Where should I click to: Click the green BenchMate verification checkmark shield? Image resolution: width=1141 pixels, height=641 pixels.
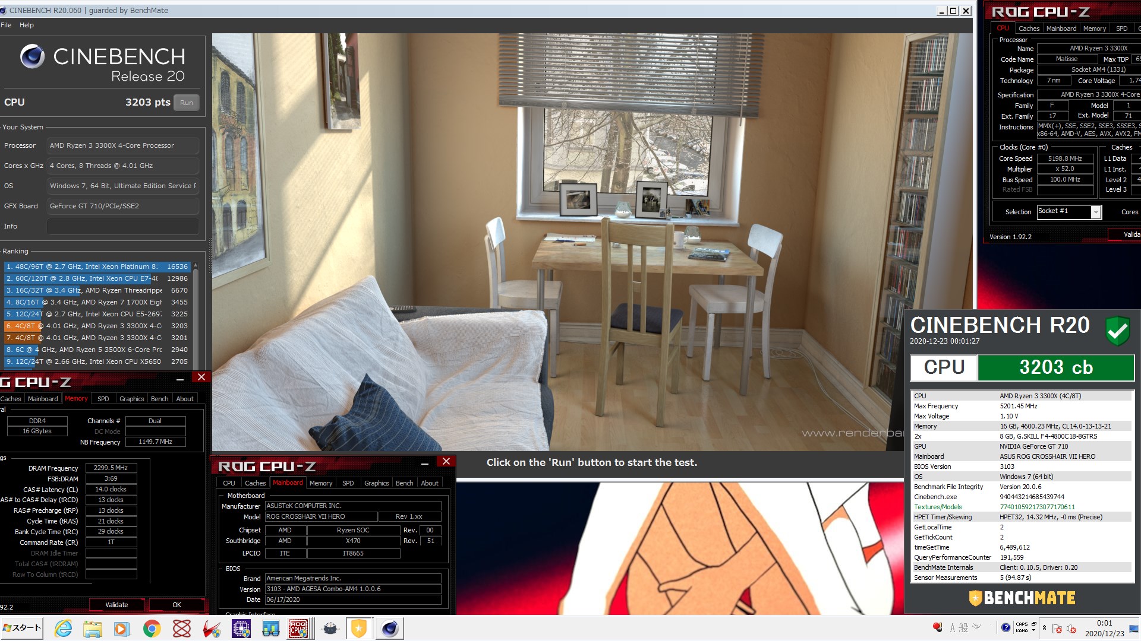coord(1117,331)
